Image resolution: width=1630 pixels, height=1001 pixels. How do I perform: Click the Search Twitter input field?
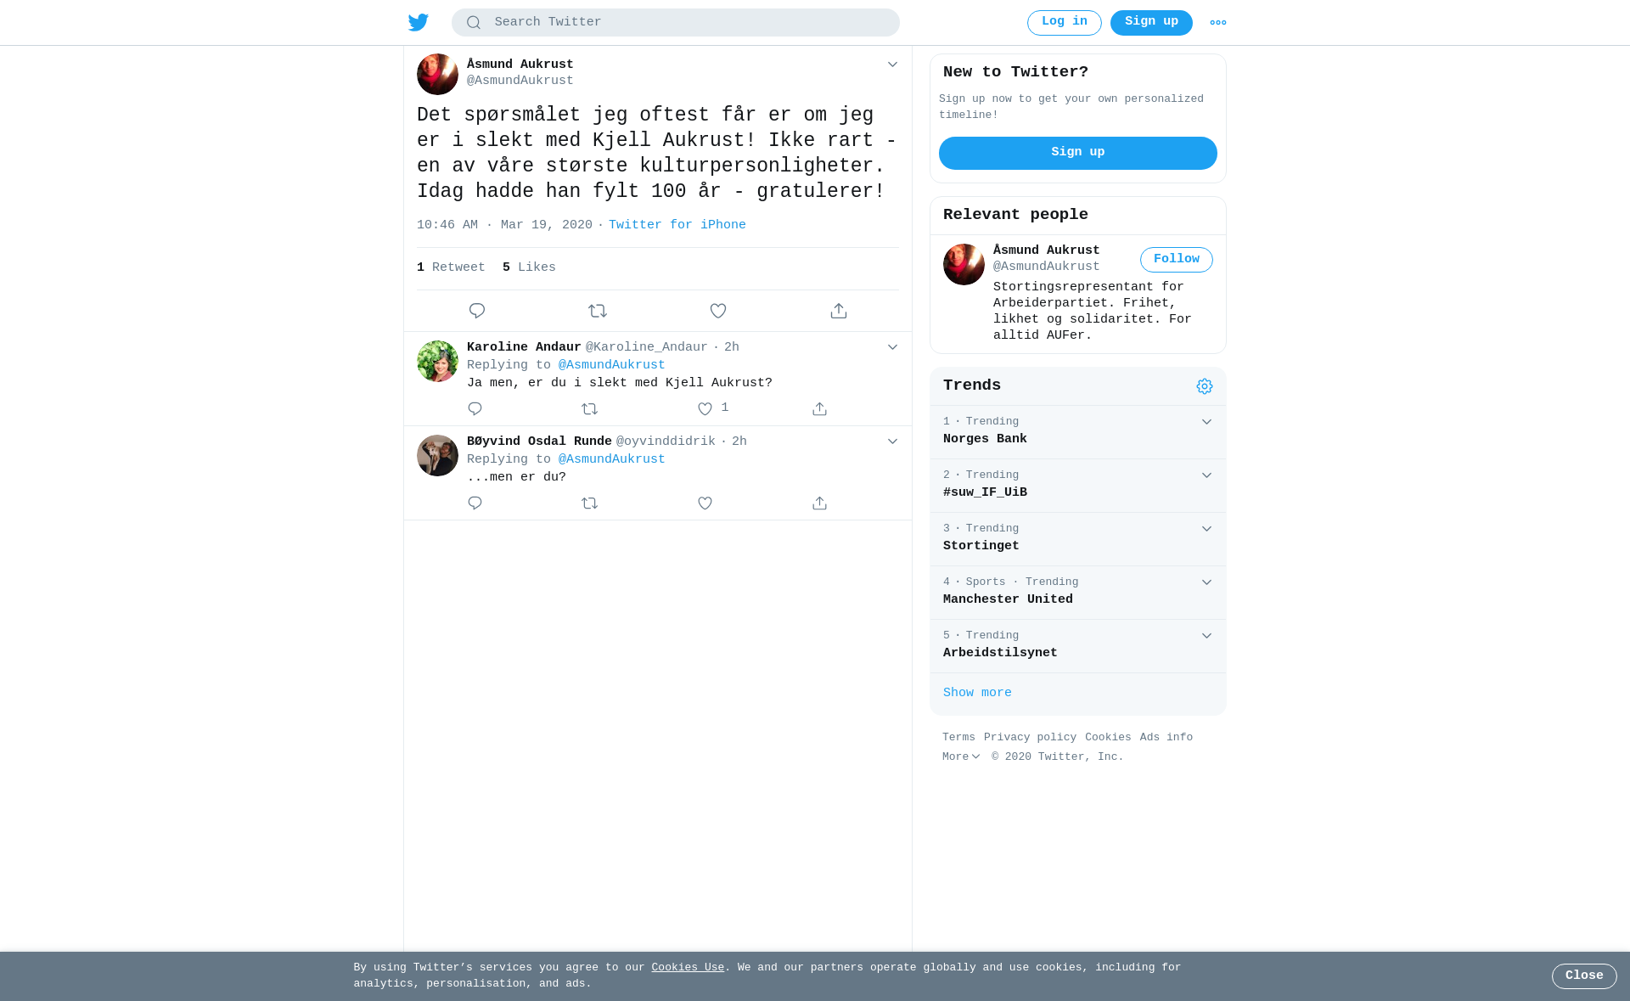[x=676, y=23]
